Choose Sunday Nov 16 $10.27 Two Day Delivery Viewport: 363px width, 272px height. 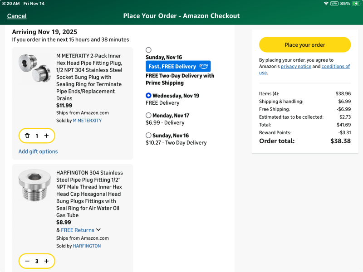pos(148,135)
